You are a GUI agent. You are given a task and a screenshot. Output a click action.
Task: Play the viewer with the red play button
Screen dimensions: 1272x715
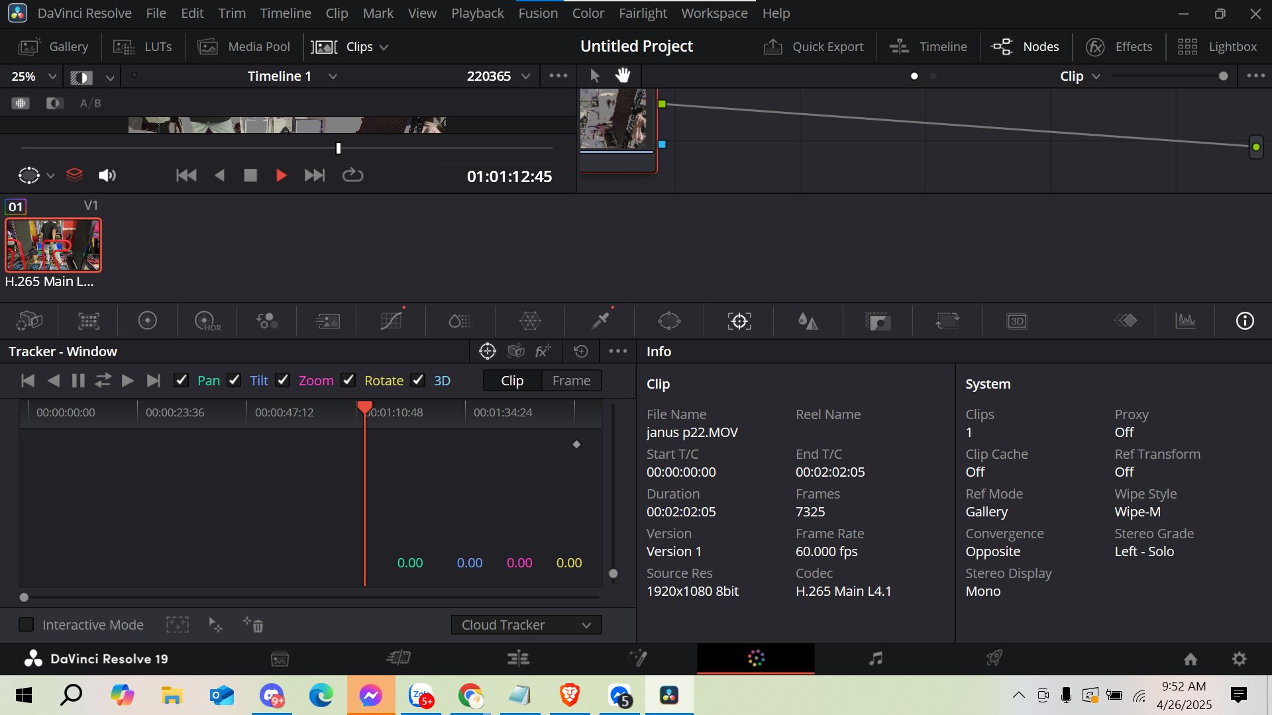(x=281, y=175)
